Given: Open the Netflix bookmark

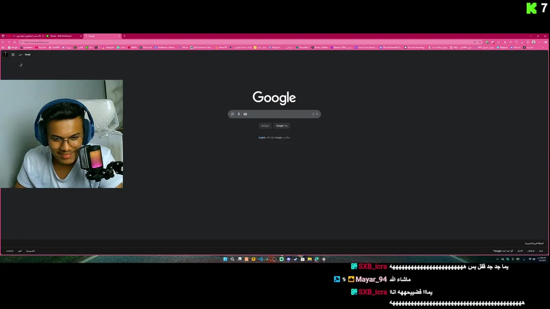Looking at the screenshot, I should (x=132, y=47).
